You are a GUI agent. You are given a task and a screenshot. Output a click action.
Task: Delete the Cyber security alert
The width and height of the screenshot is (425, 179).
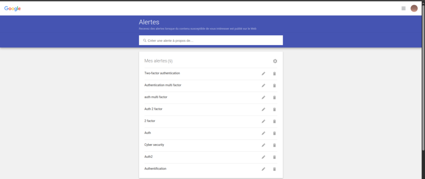pos(274,145)
